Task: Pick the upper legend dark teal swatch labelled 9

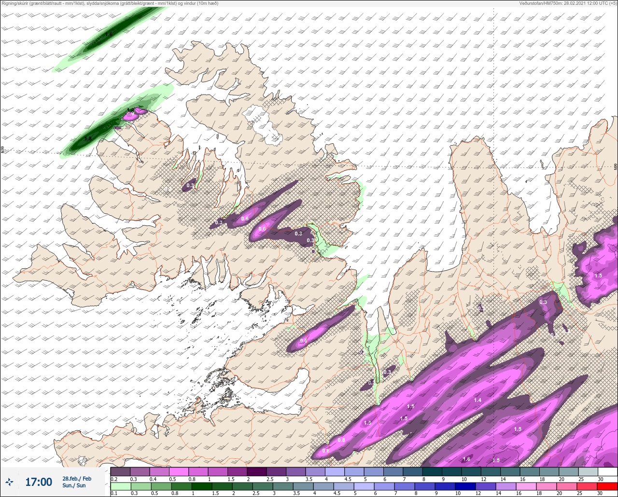Action: (452, 471)
